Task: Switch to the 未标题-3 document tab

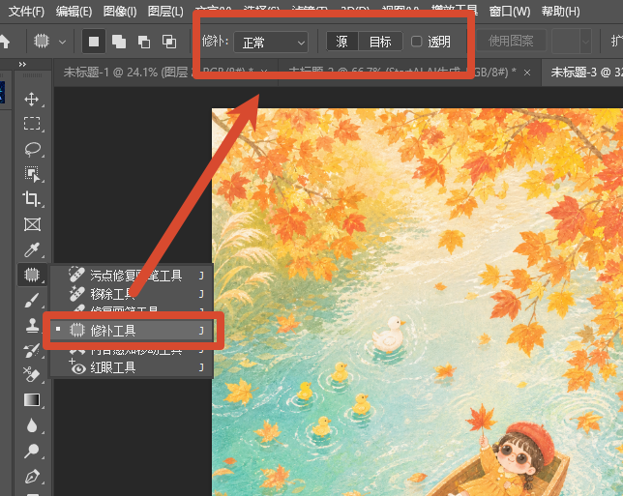Action: (x=581, y=73)
